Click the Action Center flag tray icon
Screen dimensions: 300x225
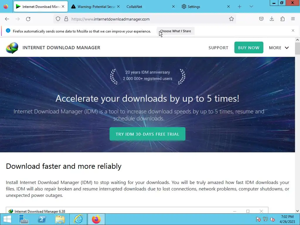(258, 219)
